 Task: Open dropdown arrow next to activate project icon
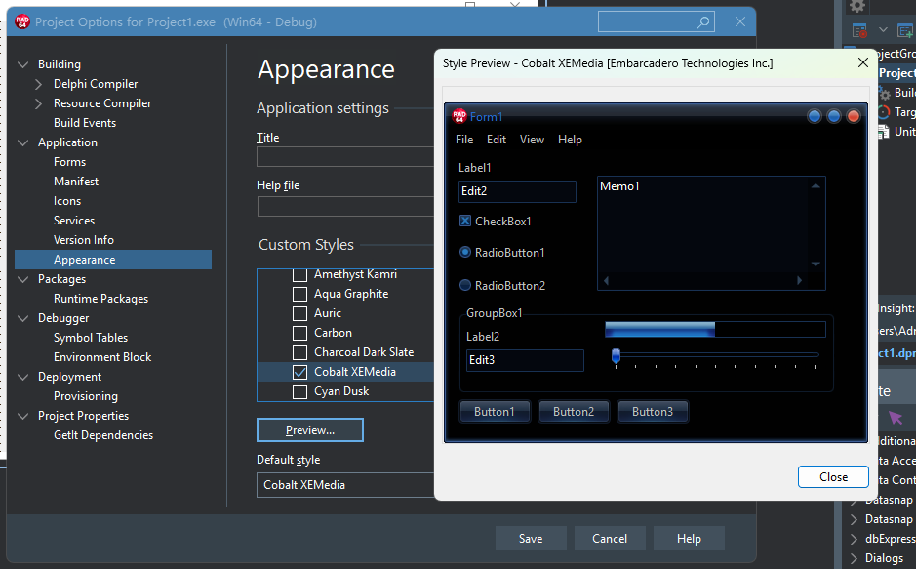point(883,30)
